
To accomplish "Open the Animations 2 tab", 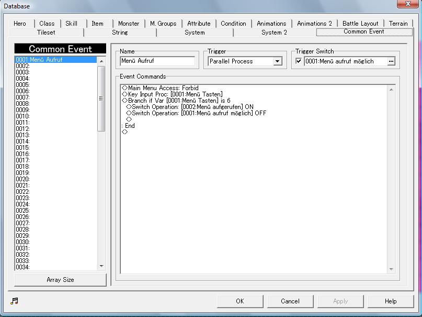I will 314,24.
